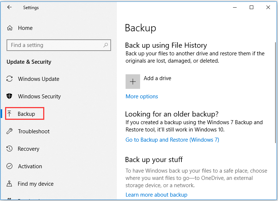Click Learn more about backup link
This screenshot has width=278, height=201.
[x=156, y=195]
